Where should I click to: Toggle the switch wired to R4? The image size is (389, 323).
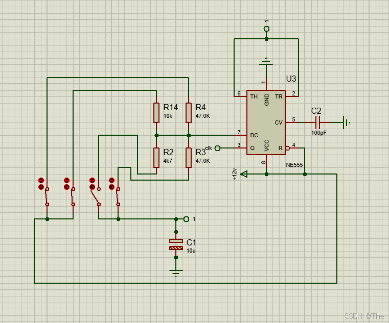pos(47,196)
